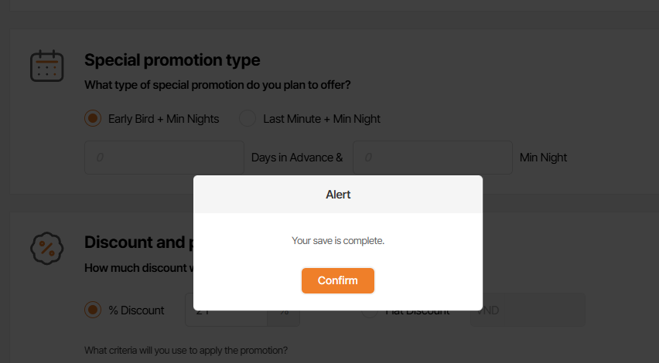Click the 'Last Minute + Min Night' label

tap(322, 119)
